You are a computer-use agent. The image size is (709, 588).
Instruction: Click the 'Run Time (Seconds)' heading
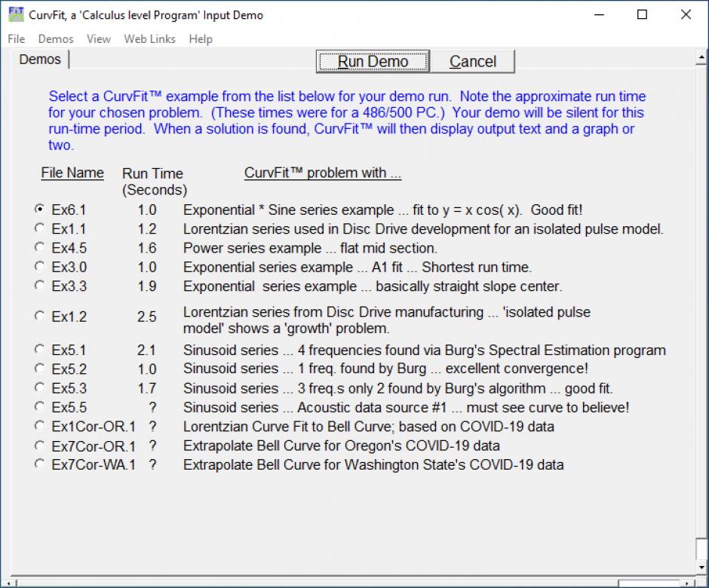[x=154, y=181]
